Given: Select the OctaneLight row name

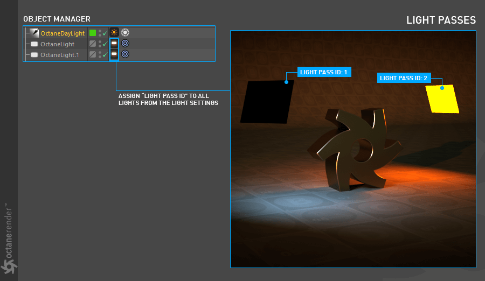Looking at the screenshot, I should point(58,44).
